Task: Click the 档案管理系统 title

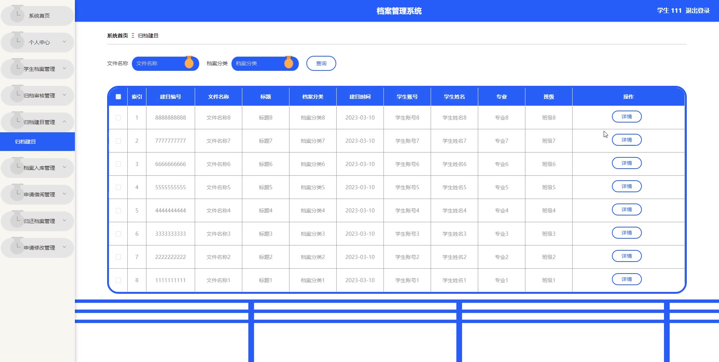Action: coord(399,11)
